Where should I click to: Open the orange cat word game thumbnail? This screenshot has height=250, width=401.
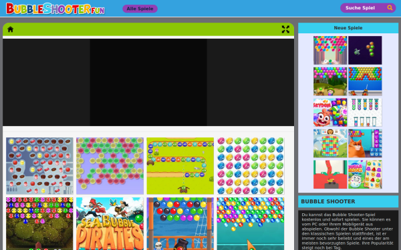click(365, 143)
